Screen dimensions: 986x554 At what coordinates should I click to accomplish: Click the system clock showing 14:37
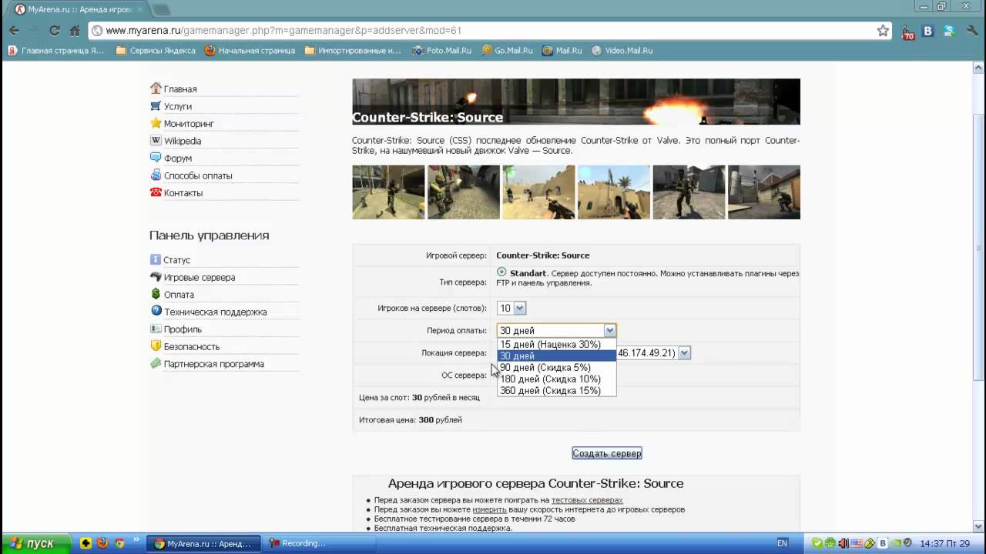pos(945,543)
